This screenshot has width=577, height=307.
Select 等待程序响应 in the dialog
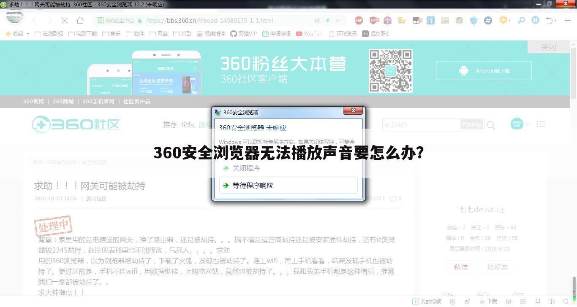tap(288, 185)
